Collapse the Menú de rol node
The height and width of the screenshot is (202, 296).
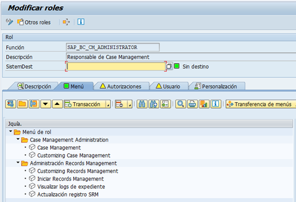pyautogui.click(x=10, y=131)
